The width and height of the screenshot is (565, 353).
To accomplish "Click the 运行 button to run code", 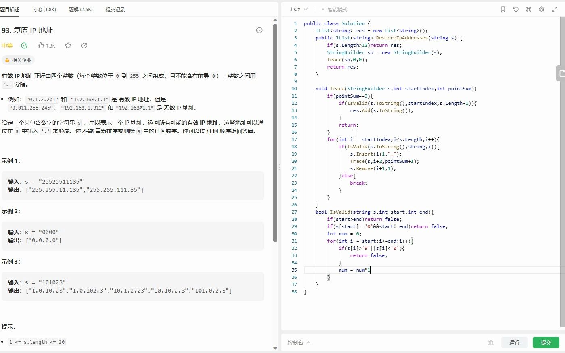I will coord(515,342).
